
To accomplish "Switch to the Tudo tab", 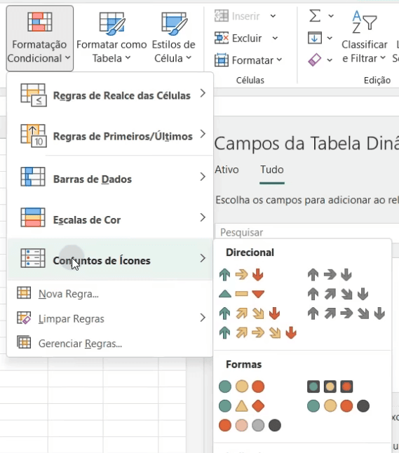I will coord(272,170).
